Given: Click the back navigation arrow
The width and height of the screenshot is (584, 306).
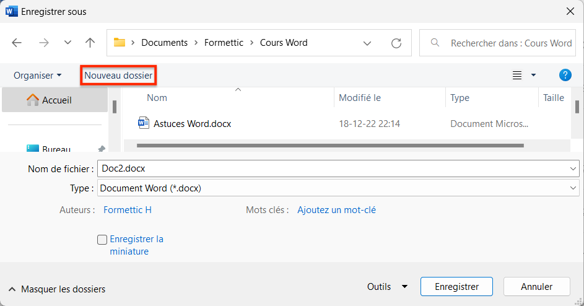Looking at the screenshot, I should tap(17, 43).
